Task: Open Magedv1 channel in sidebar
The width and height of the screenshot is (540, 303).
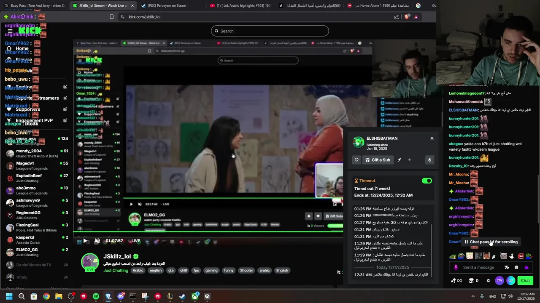Action: pos(37,166)
